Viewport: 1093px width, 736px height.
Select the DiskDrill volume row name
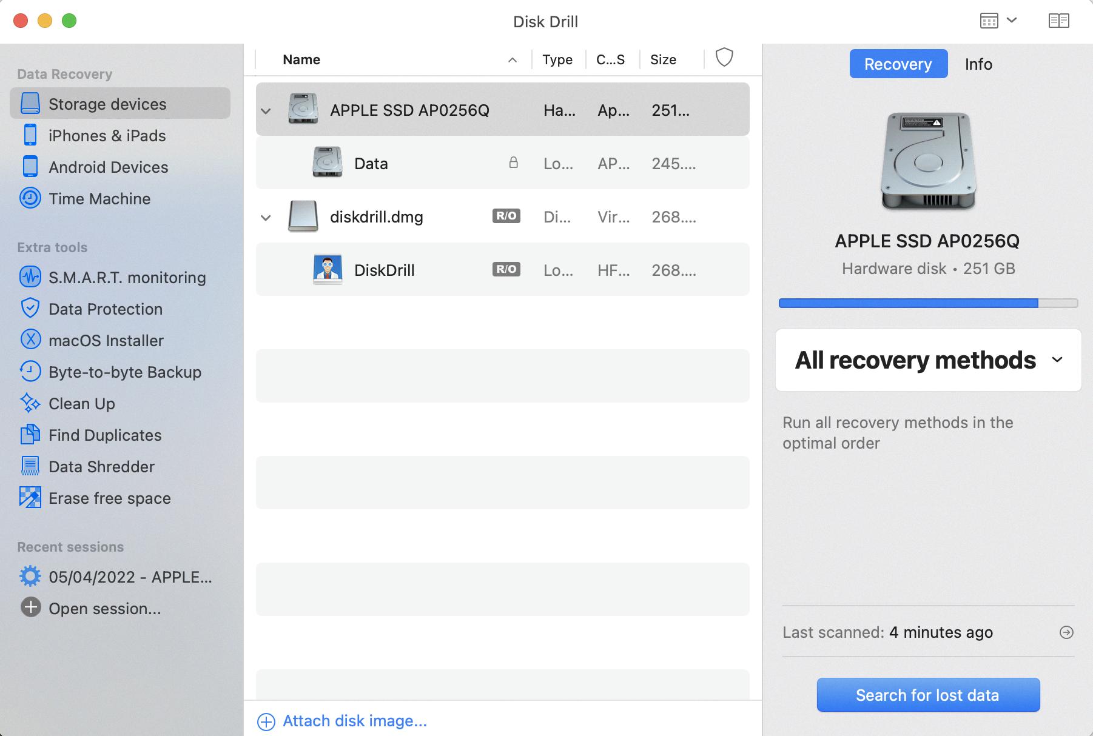point(385,270)
